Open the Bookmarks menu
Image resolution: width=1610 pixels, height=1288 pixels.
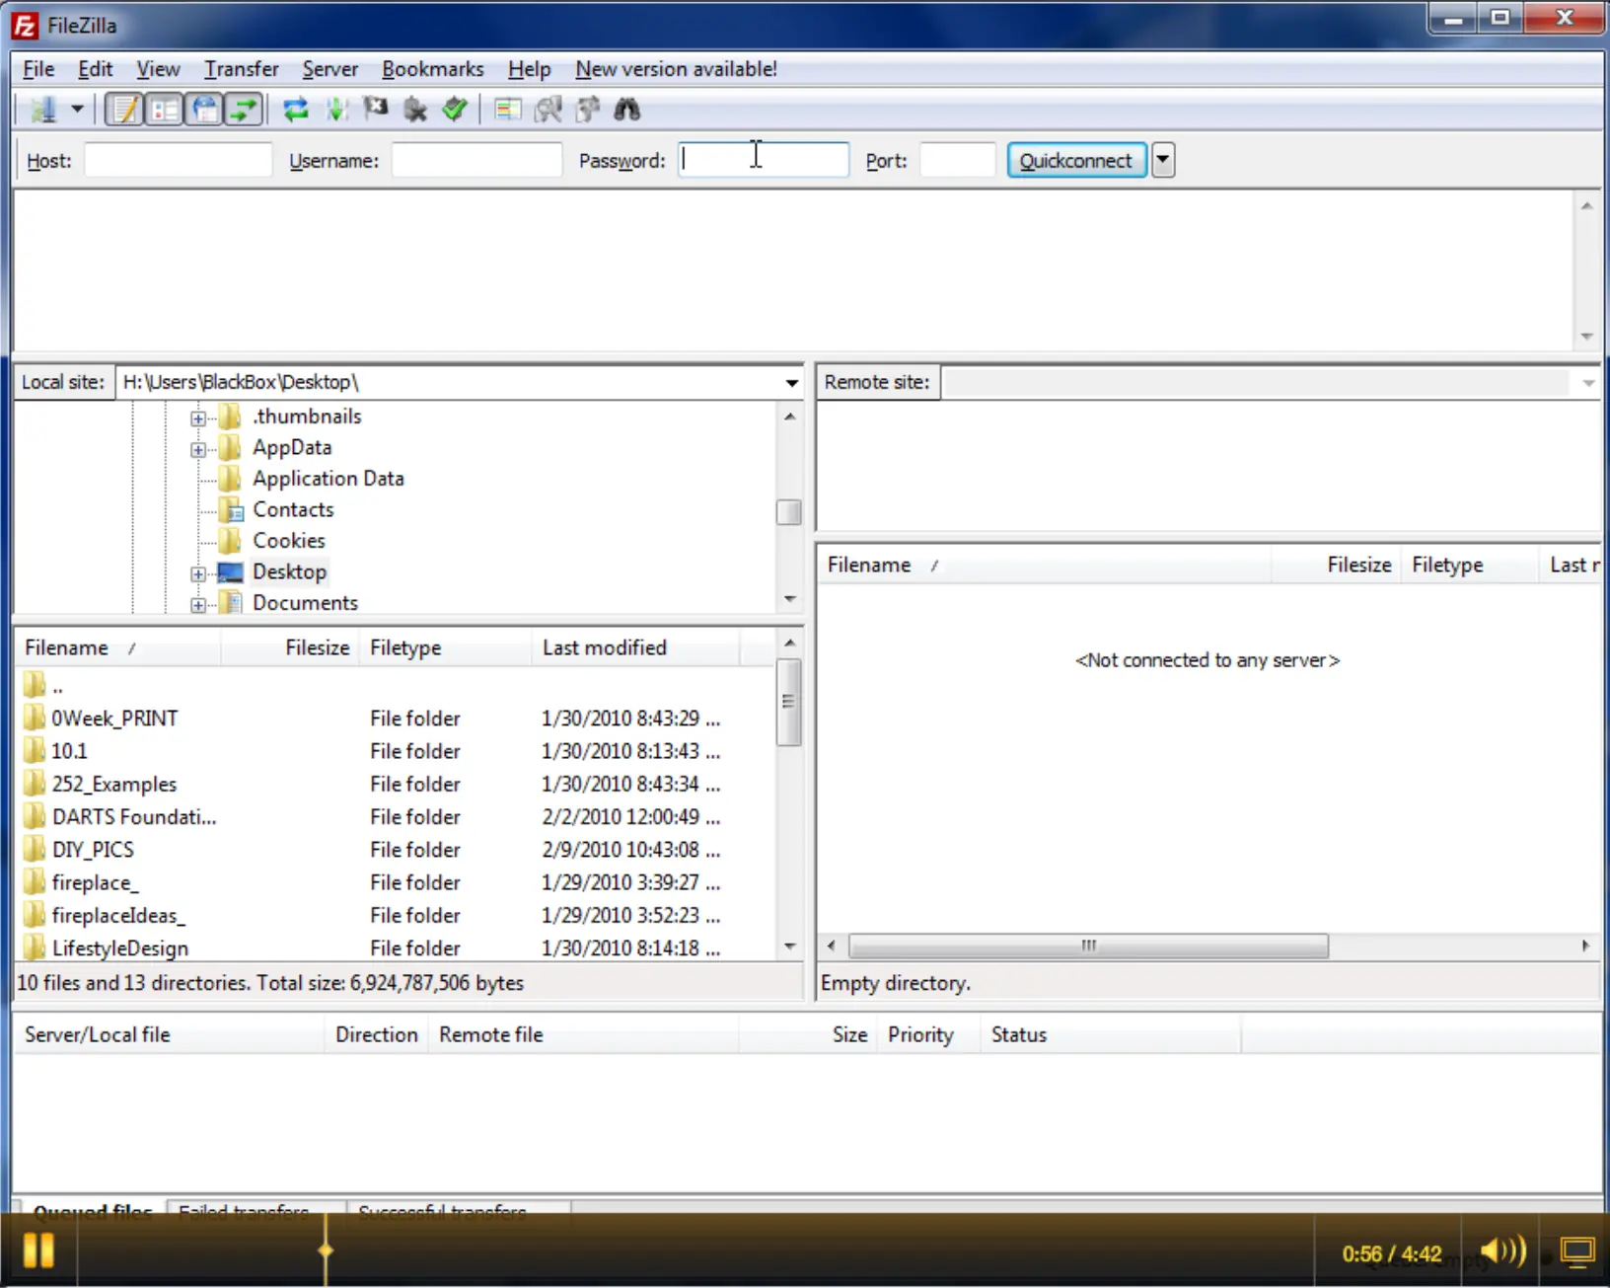[432, 69]
